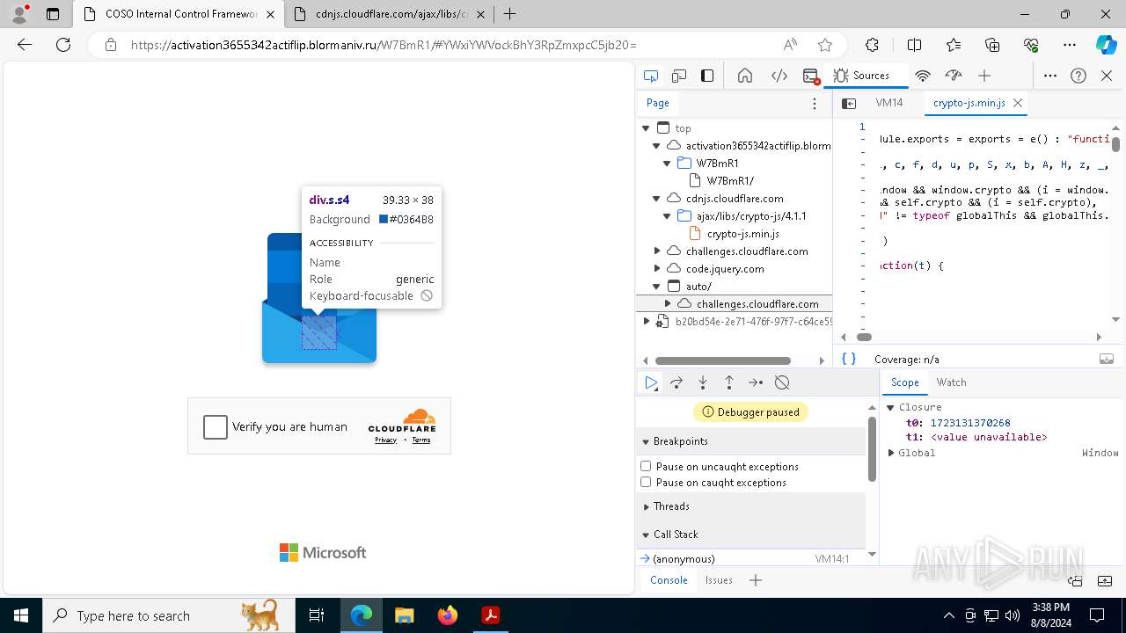This screenshot has height=633, width=1126.
Task: Open a new browser tab
Action: (x=509, y=14)
